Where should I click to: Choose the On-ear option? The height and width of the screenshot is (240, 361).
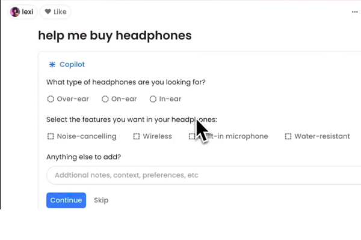click(105, 99)
